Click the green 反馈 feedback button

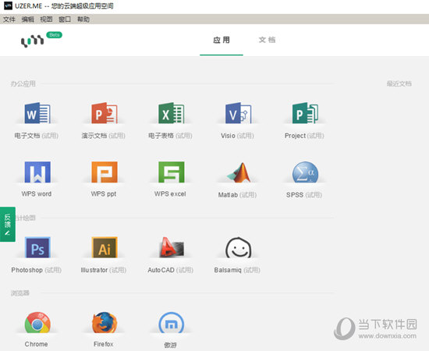point(7,225)
